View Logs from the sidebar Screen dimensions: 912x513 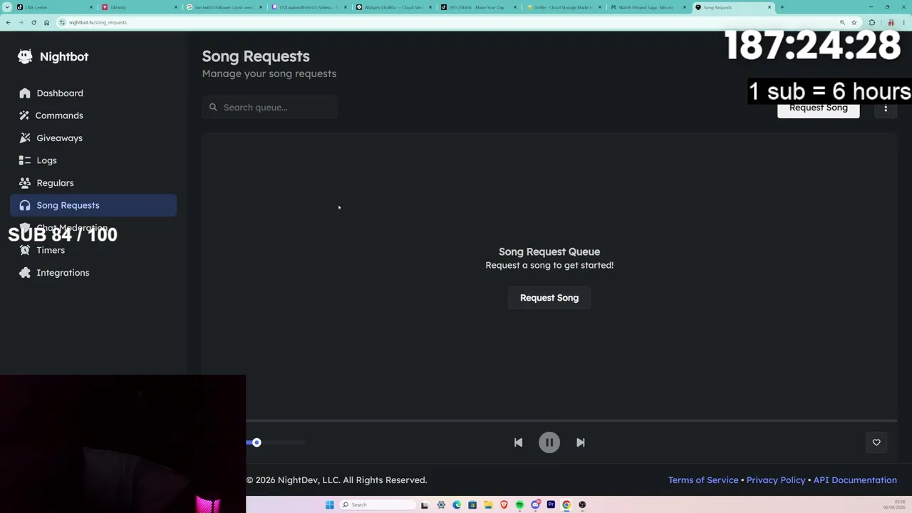pyautogui.click(x=93, y=160)
